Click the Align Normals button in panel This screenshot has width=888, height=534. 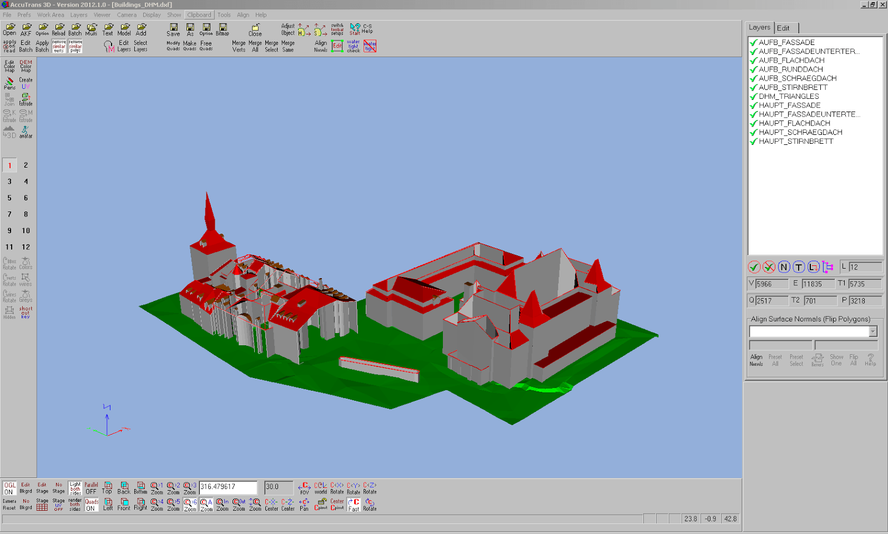tap(756, 360)
